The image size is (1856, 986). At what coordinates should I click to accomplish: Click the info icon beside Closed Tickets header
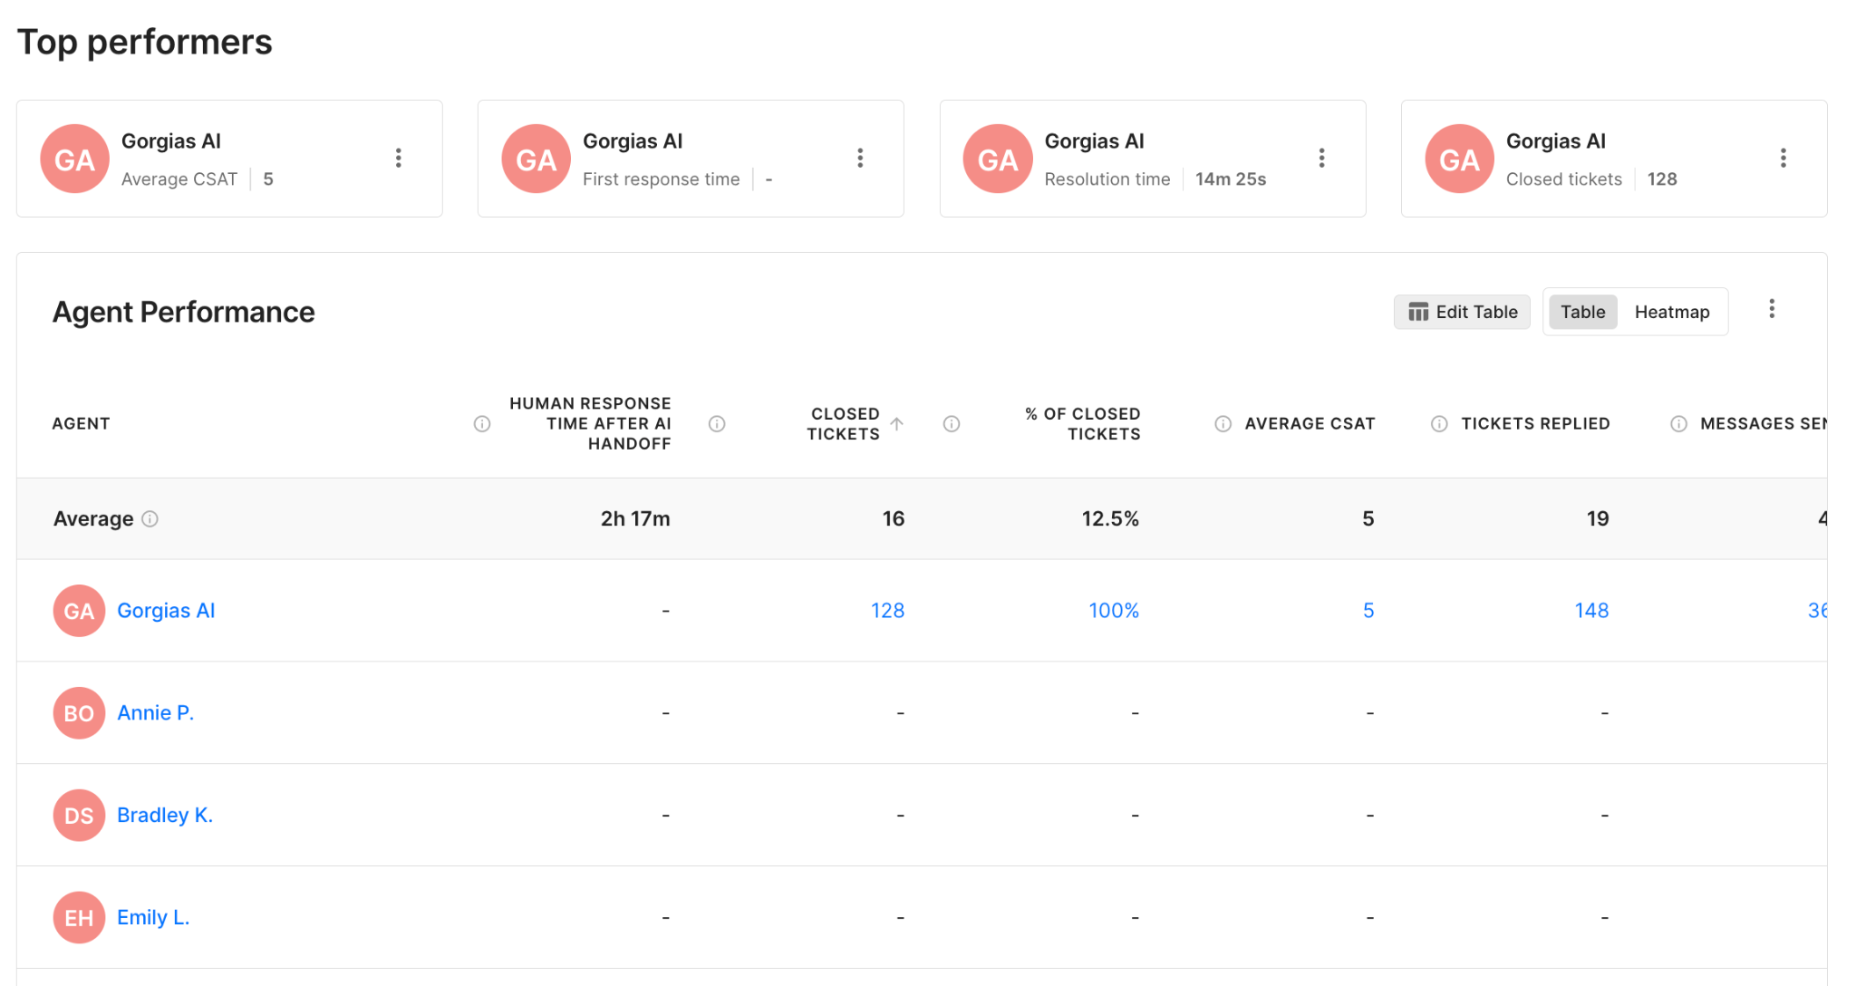[718, 423]
